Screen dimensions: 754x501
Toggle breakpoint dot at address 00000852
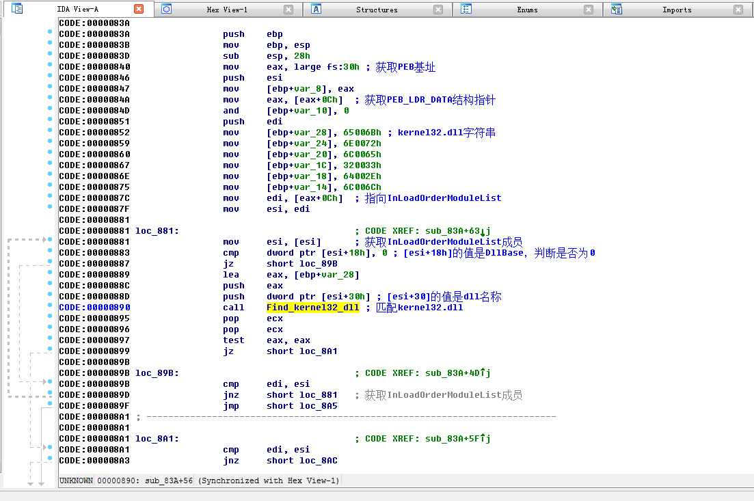tap(49, 130)
